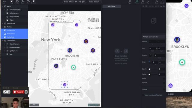Click the green shoe marker on canvas
This screenshot has width=192, height=108.
(x=73, y=67)
